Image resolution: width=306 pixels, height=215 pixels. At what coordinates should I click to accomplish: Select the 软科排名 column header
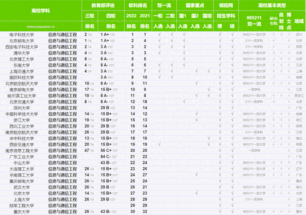[138, 5]
